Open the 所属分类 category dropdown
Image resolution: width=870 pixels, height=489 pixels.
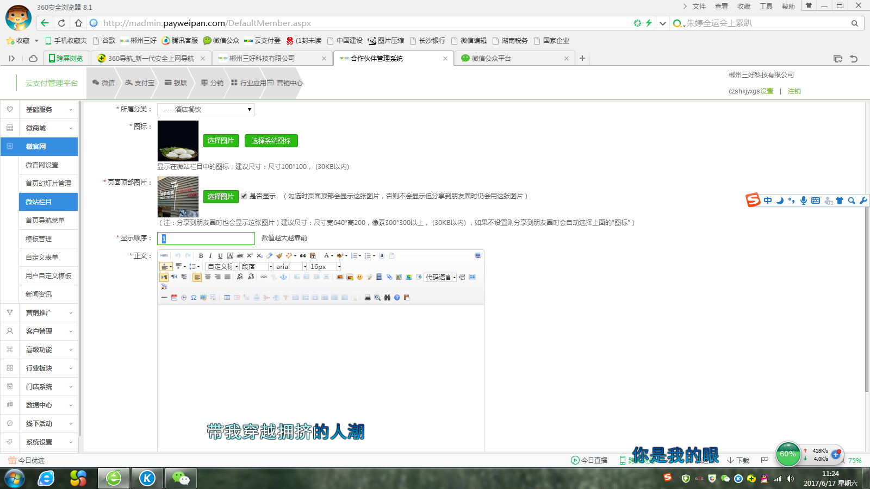point(206,110)
